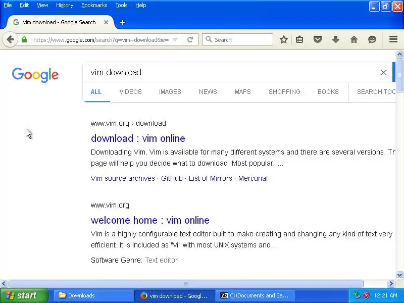Click the vertical scrollbar down arrow

399,275
